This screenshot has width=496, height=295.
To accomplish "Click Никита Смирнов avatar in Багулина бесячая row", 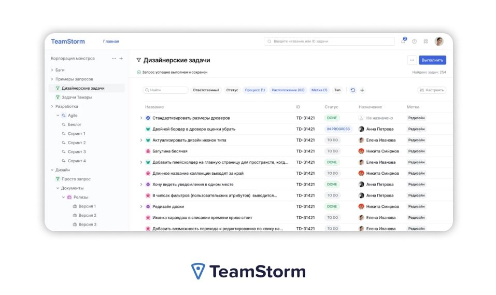I will click(361, 151).
